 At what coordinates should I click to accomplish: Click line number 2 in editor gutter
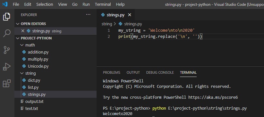point(109,36)
